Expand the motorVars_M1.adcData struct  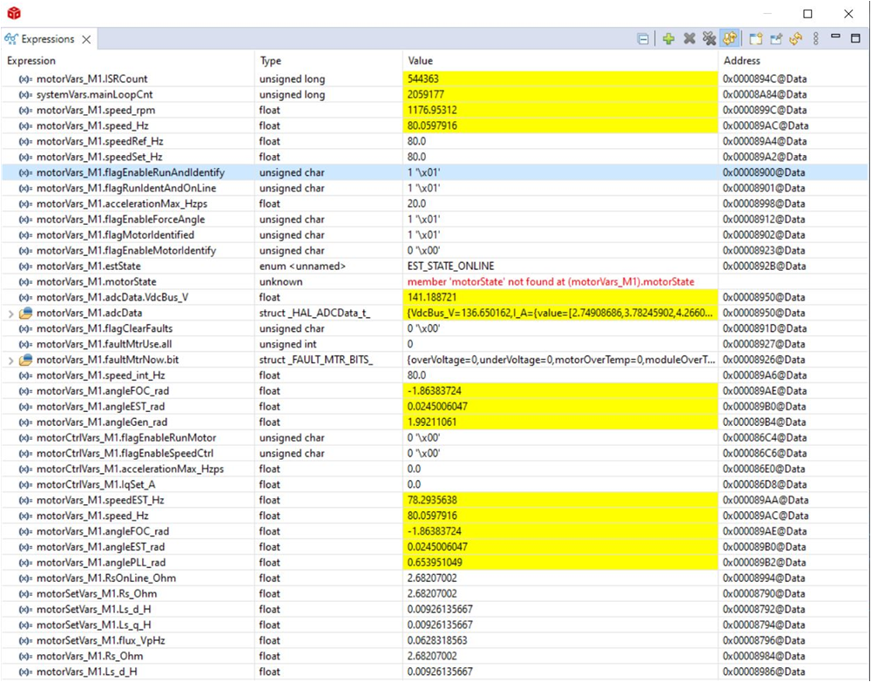10,313
